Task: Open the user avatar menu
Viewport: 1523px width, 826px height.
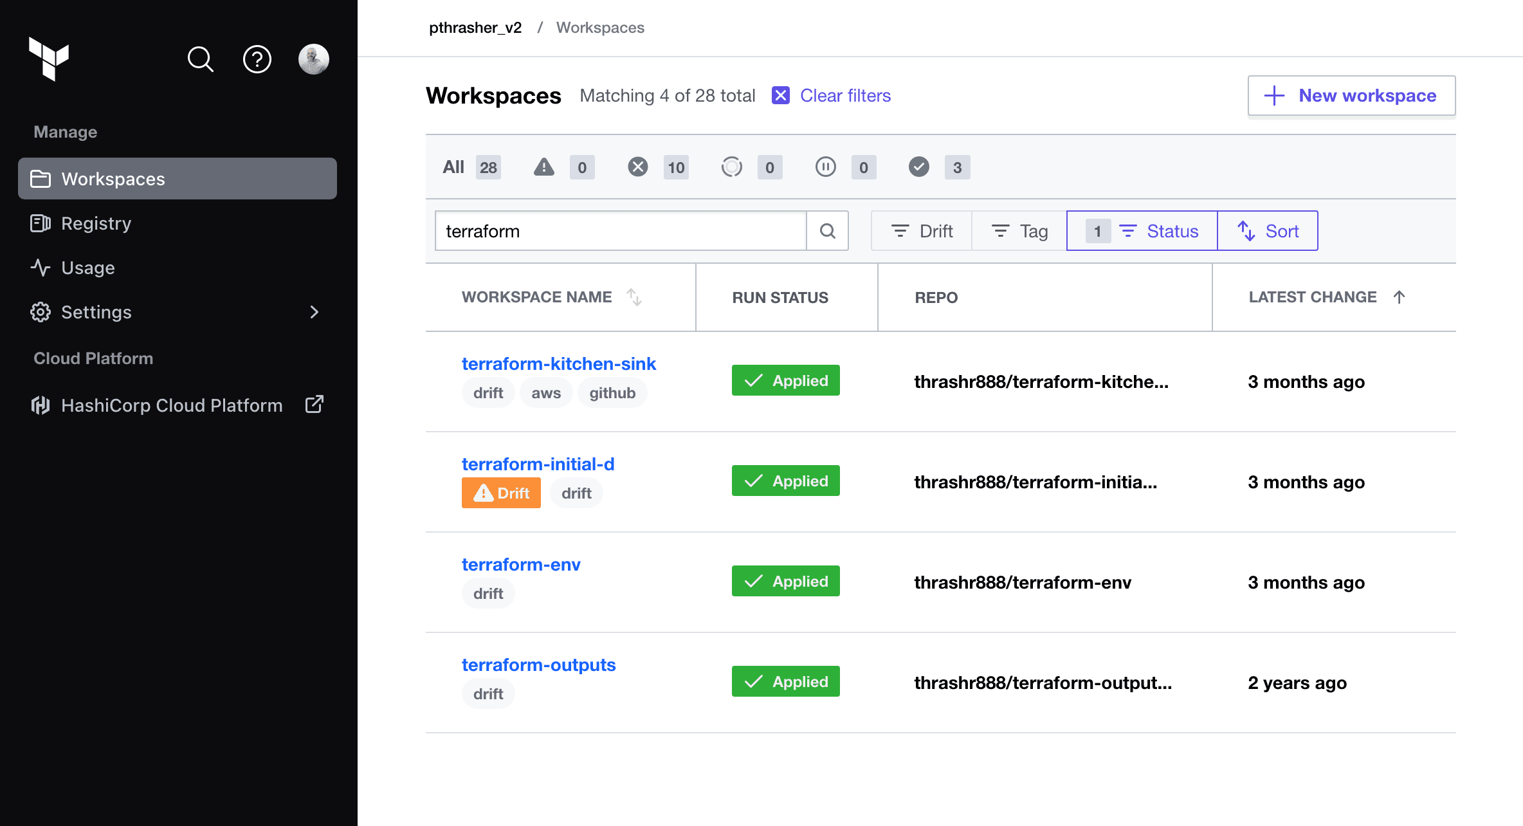Action: pyautogui.click(x=314, y=59)
